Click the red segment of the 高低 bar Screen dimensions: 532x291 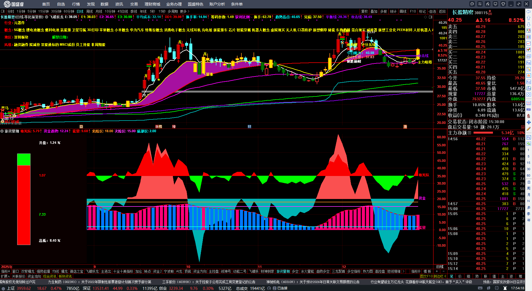point(24,205)
